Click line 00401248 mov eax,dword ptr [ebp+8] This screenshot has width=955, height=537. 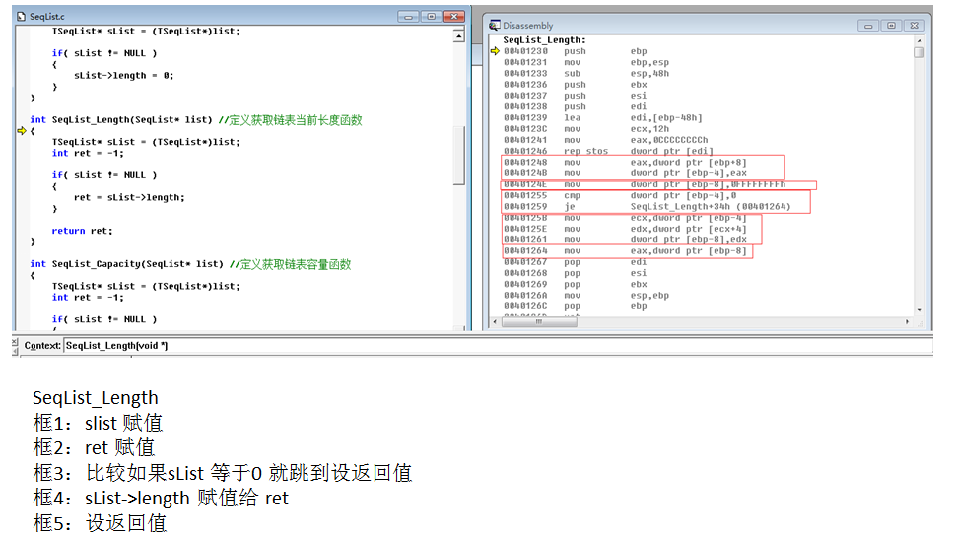[625, 162]
